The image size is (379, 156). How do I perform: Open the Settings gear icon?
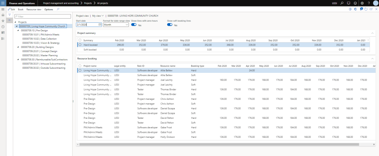coord(362,3)
